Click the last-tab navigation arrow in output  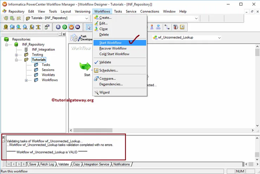click(24, 164)
